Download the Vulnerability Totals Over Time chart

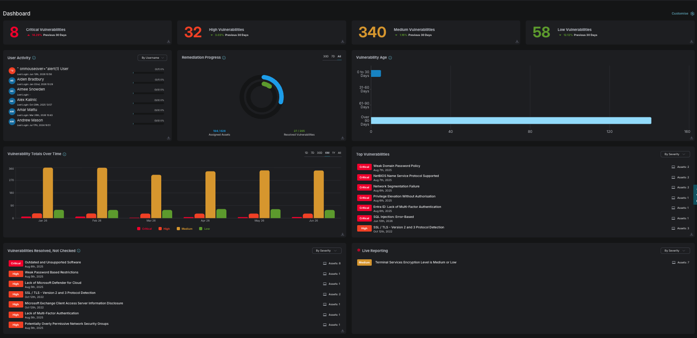[x=343, y=234]
